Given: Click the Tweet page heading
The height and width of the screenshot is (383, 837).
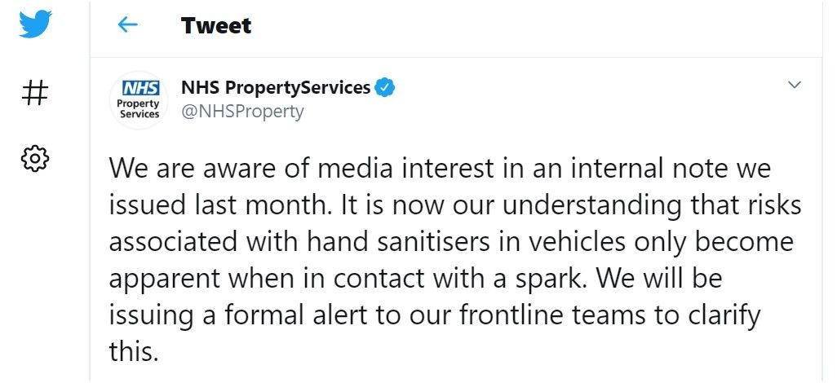Looking at the screenshot, I should pyautogui.click(x=215, y=25).
